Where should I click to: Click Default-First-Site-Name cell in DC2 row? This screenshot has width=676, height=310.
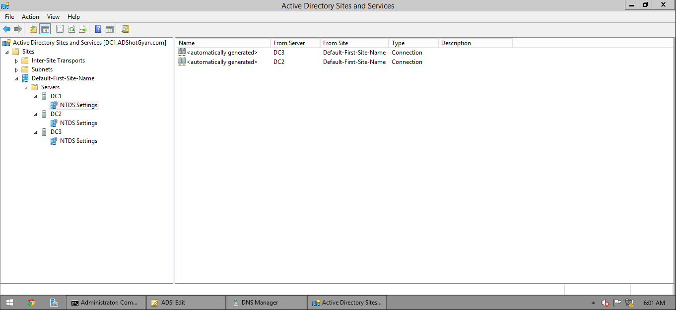pos(354,62)
